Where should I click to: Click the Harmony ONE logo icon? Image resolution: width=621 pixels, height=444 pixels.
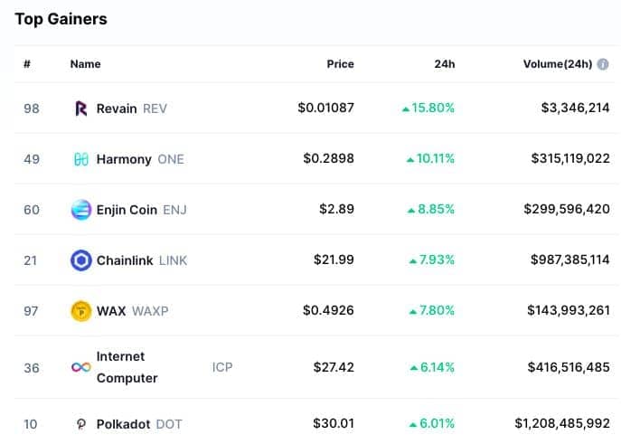[81, 159]
